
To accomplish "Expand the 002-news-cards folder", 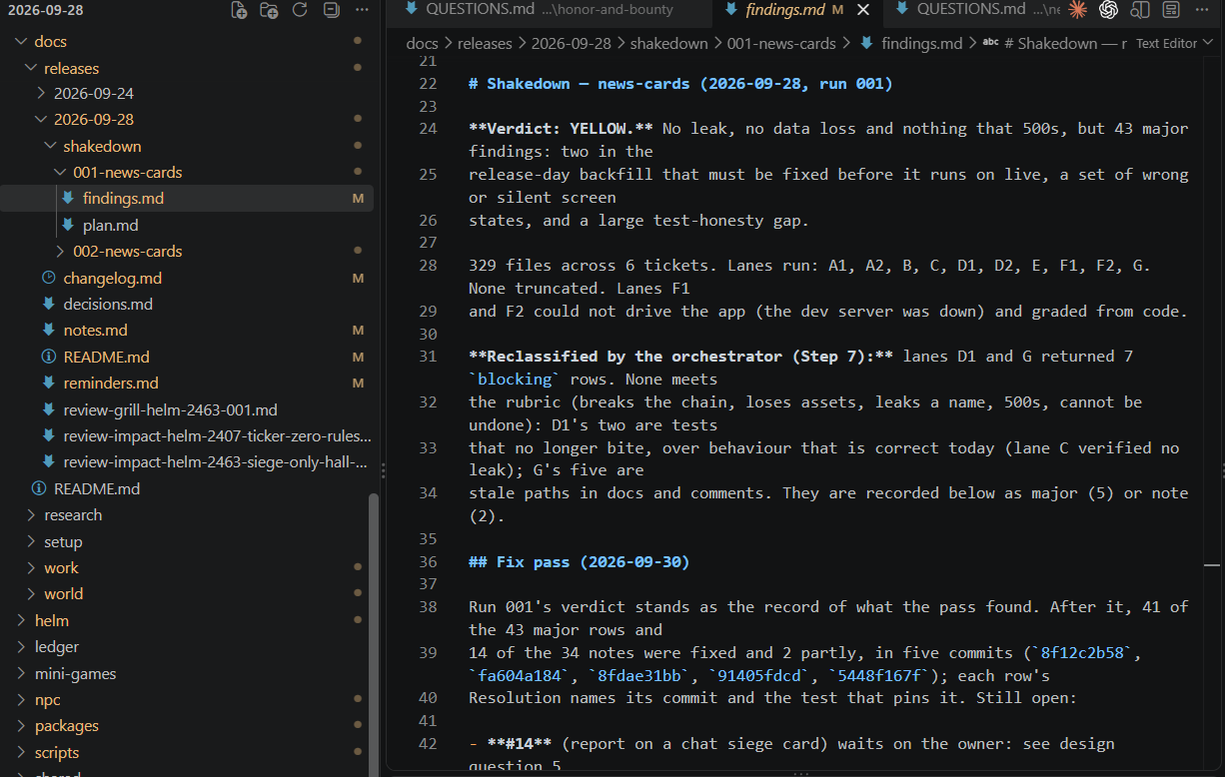I will (x=61, y=251).
